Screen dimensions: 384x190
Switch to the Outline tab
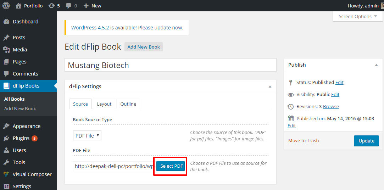(128, 104)
